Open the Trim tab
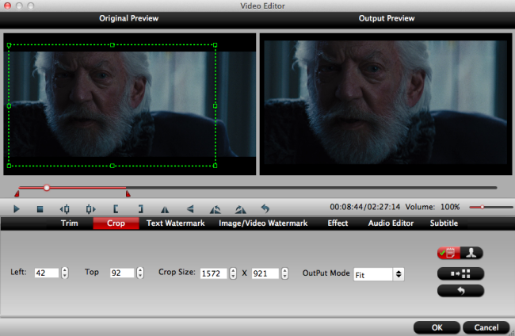This screenshot has width=515, height=336. click(x=69, y=223)
